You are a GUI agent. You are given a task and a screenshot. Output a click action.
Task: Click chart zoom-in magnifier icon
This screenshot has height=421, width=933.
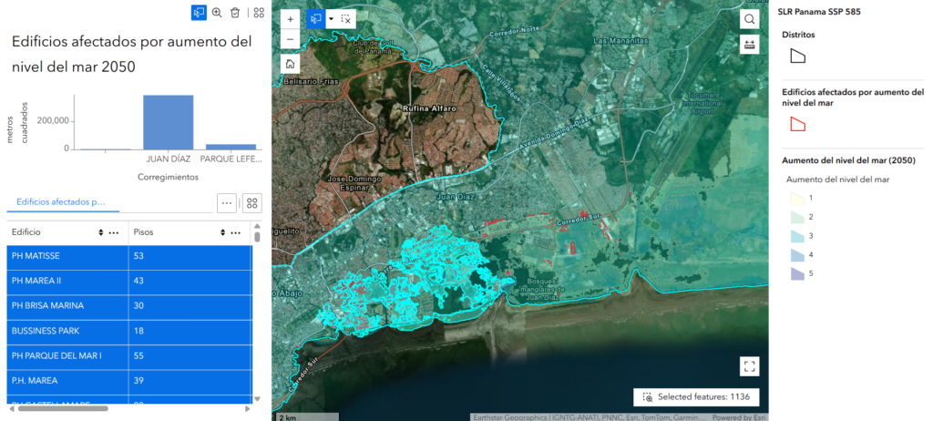(x=217, y=13)
